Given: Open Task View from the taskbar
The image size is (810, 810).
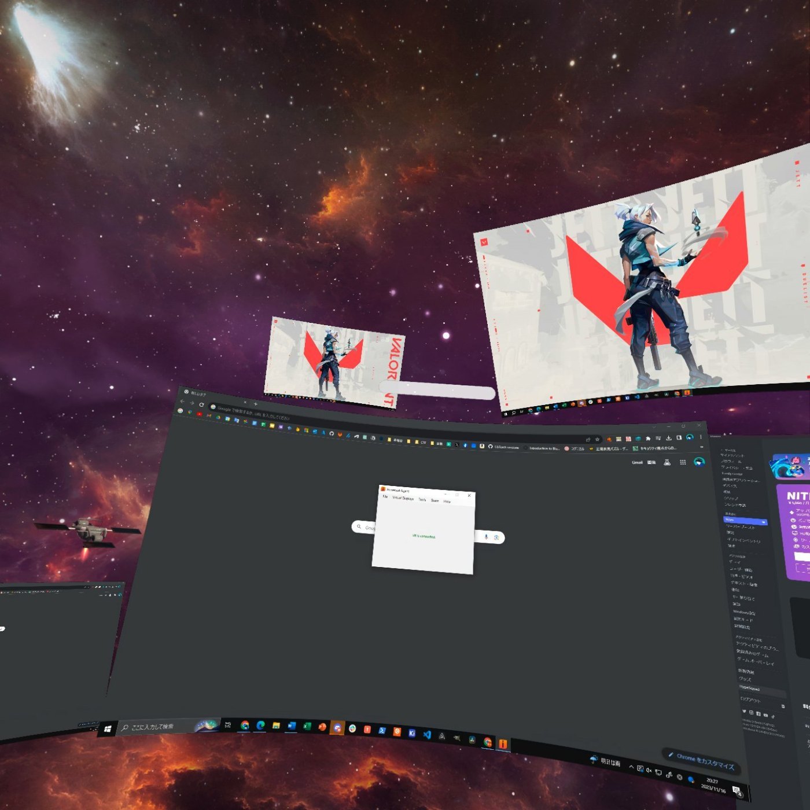Looking at the screenshot, I should tap(228, 725).
